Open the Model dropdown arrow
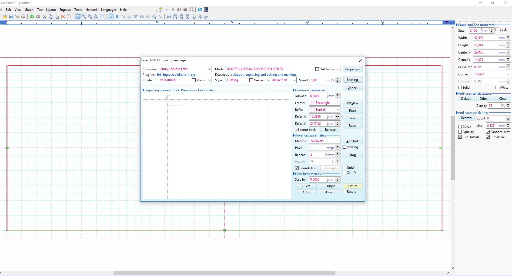The height and width of the screenshot is (276, 512). tap(338, 69)
